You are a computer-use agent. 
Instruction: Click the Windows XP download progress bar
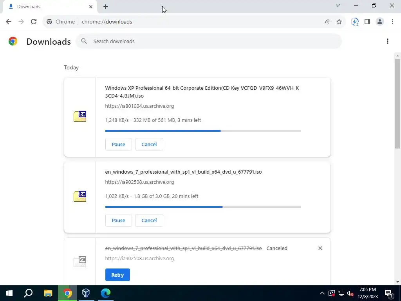[203, 131]
